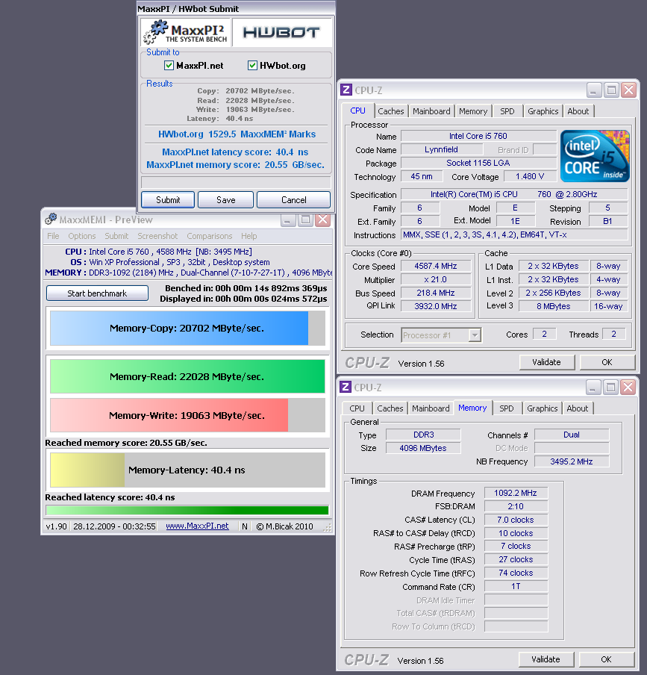Image resolution: width=647 pixels, height=675 pixels.
Task: Click the 'HWbot.org 1529.5 MaxxMEM² Marks' text
Action: [237, 134]
